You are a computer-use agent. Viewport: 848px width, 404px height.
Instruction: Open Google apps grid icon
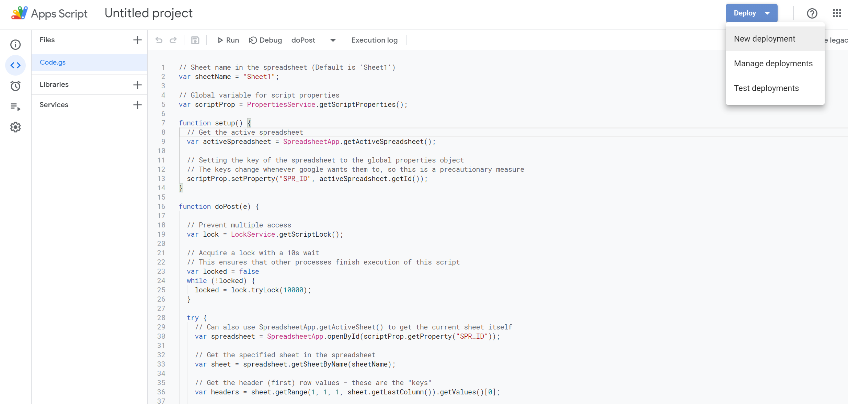tap(837, 13)
